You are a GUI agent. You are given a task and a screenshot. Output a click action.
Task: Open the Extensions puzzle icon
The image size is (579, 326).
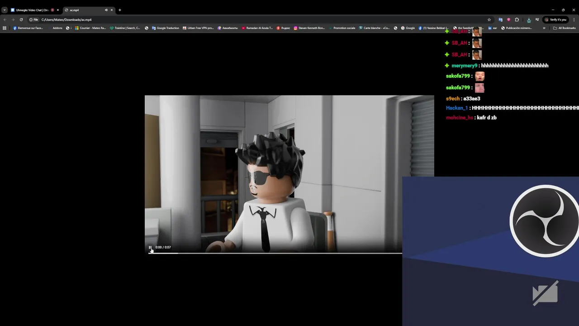(517, 19)
